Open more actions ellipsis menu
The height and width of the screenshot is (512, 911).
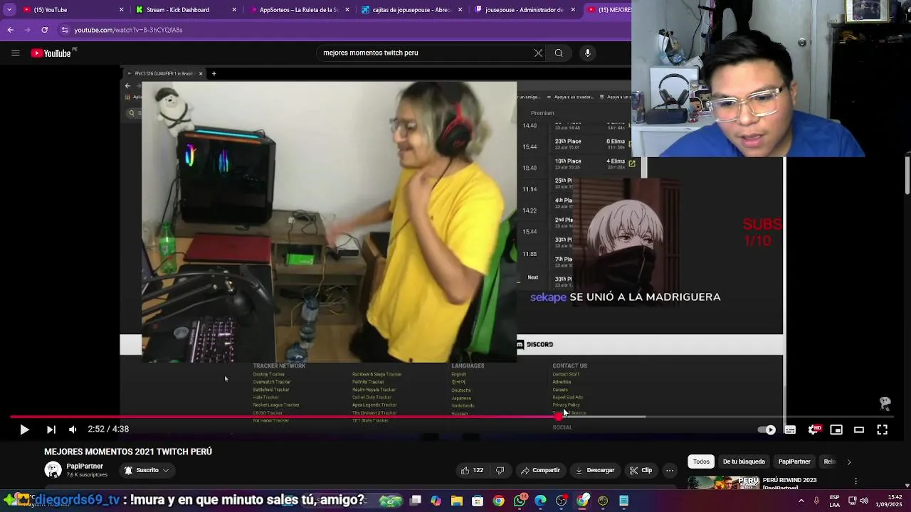pyautogui.click(x=670, y=470)
